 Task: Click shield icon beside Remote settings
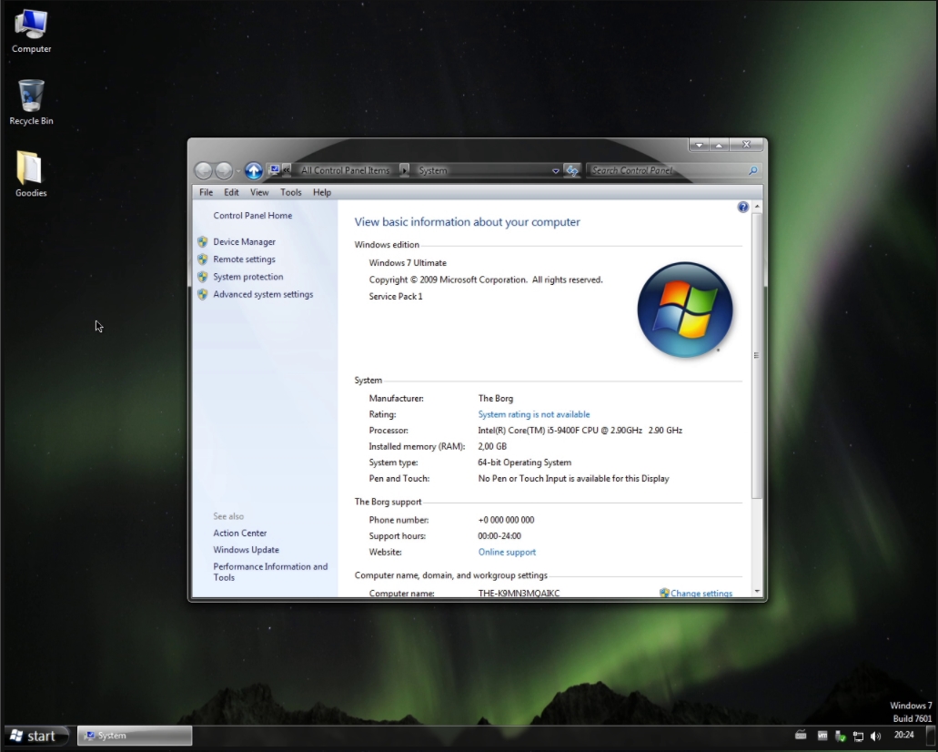202,259
